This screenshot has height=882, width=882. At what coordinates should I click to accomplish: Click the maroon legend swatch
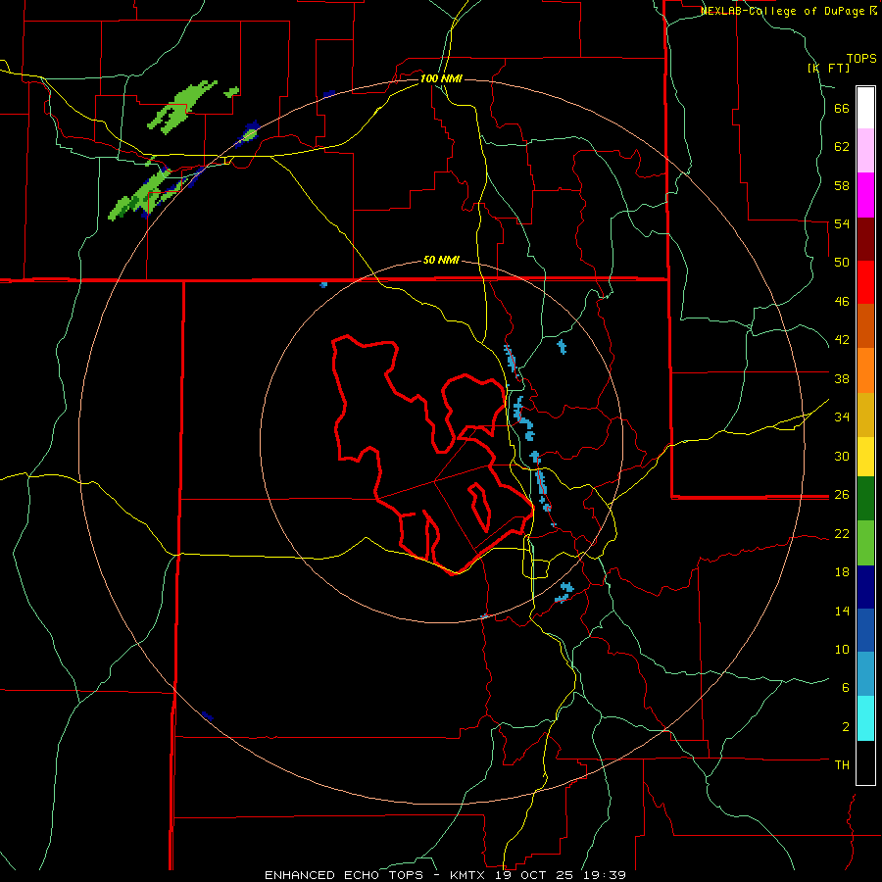pos(865,239)
